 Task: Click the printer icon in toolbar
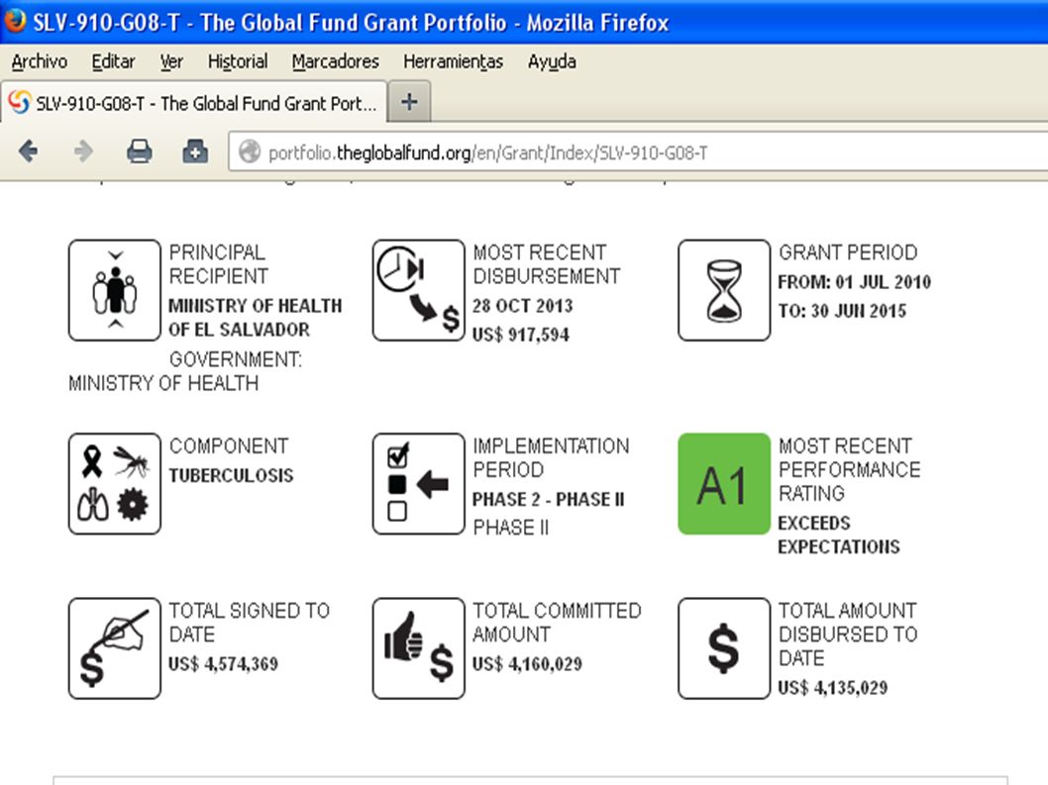click(139, 151)
